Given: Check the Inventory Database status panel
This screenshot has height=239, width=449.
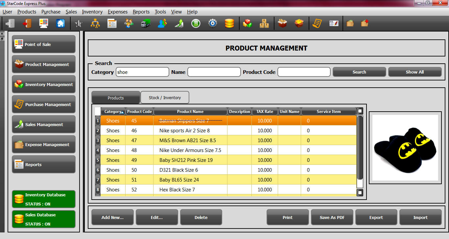Looking at the screenshot, I should pyautogui.click(x=43, y=199).
